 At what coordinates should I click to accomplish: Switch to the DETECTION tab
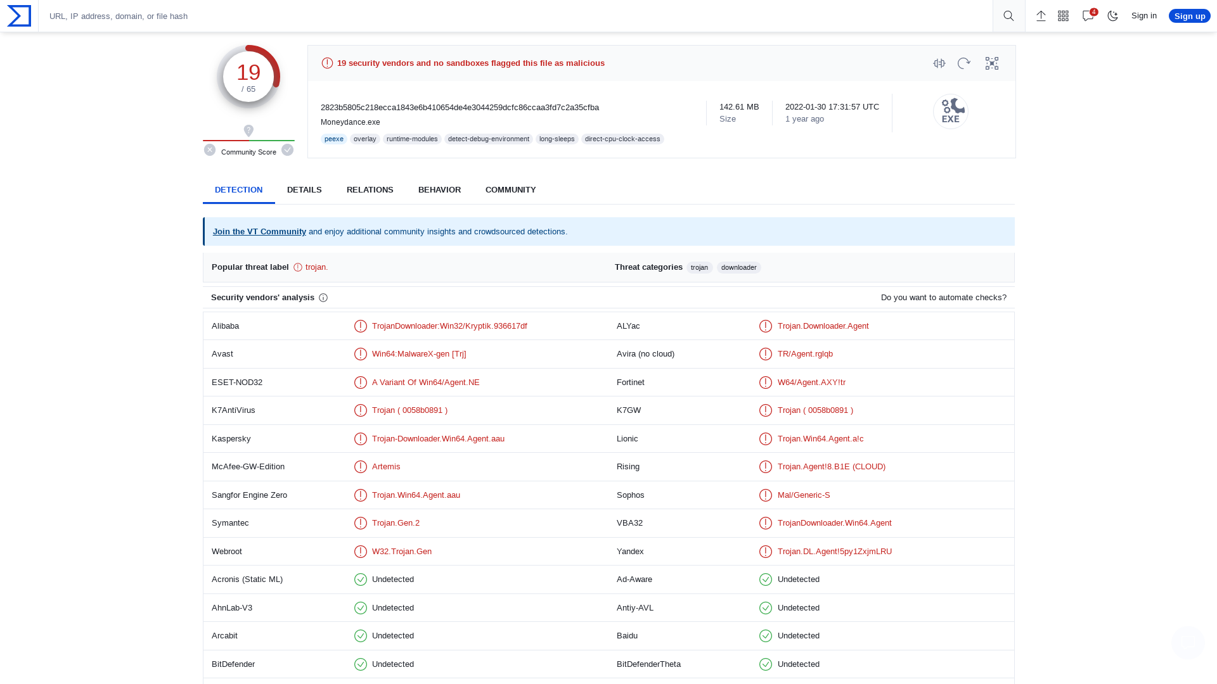coord(238,190)
